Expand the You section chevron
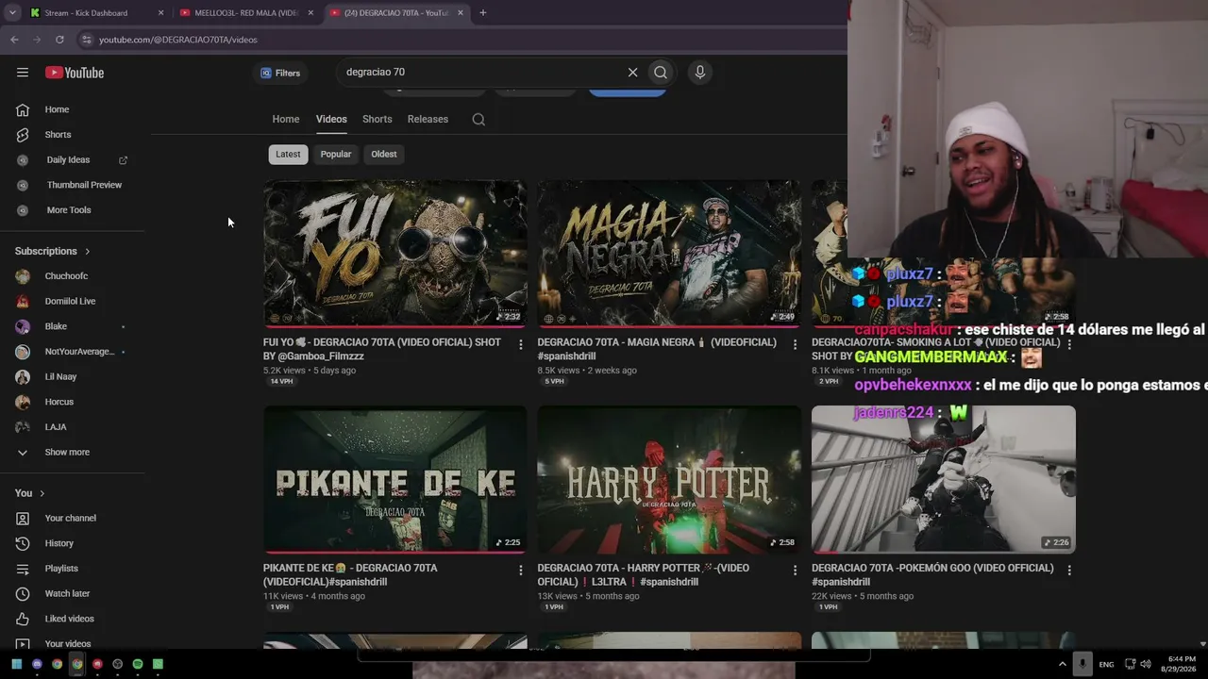The height and width of the screenshot is (679, 1208). pyautogui.click(x=42, y=493)
